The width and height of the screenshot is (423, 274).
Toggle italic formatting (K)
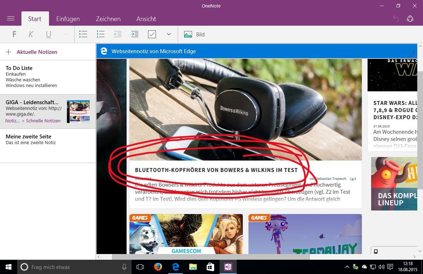click(x=31, y=34)
